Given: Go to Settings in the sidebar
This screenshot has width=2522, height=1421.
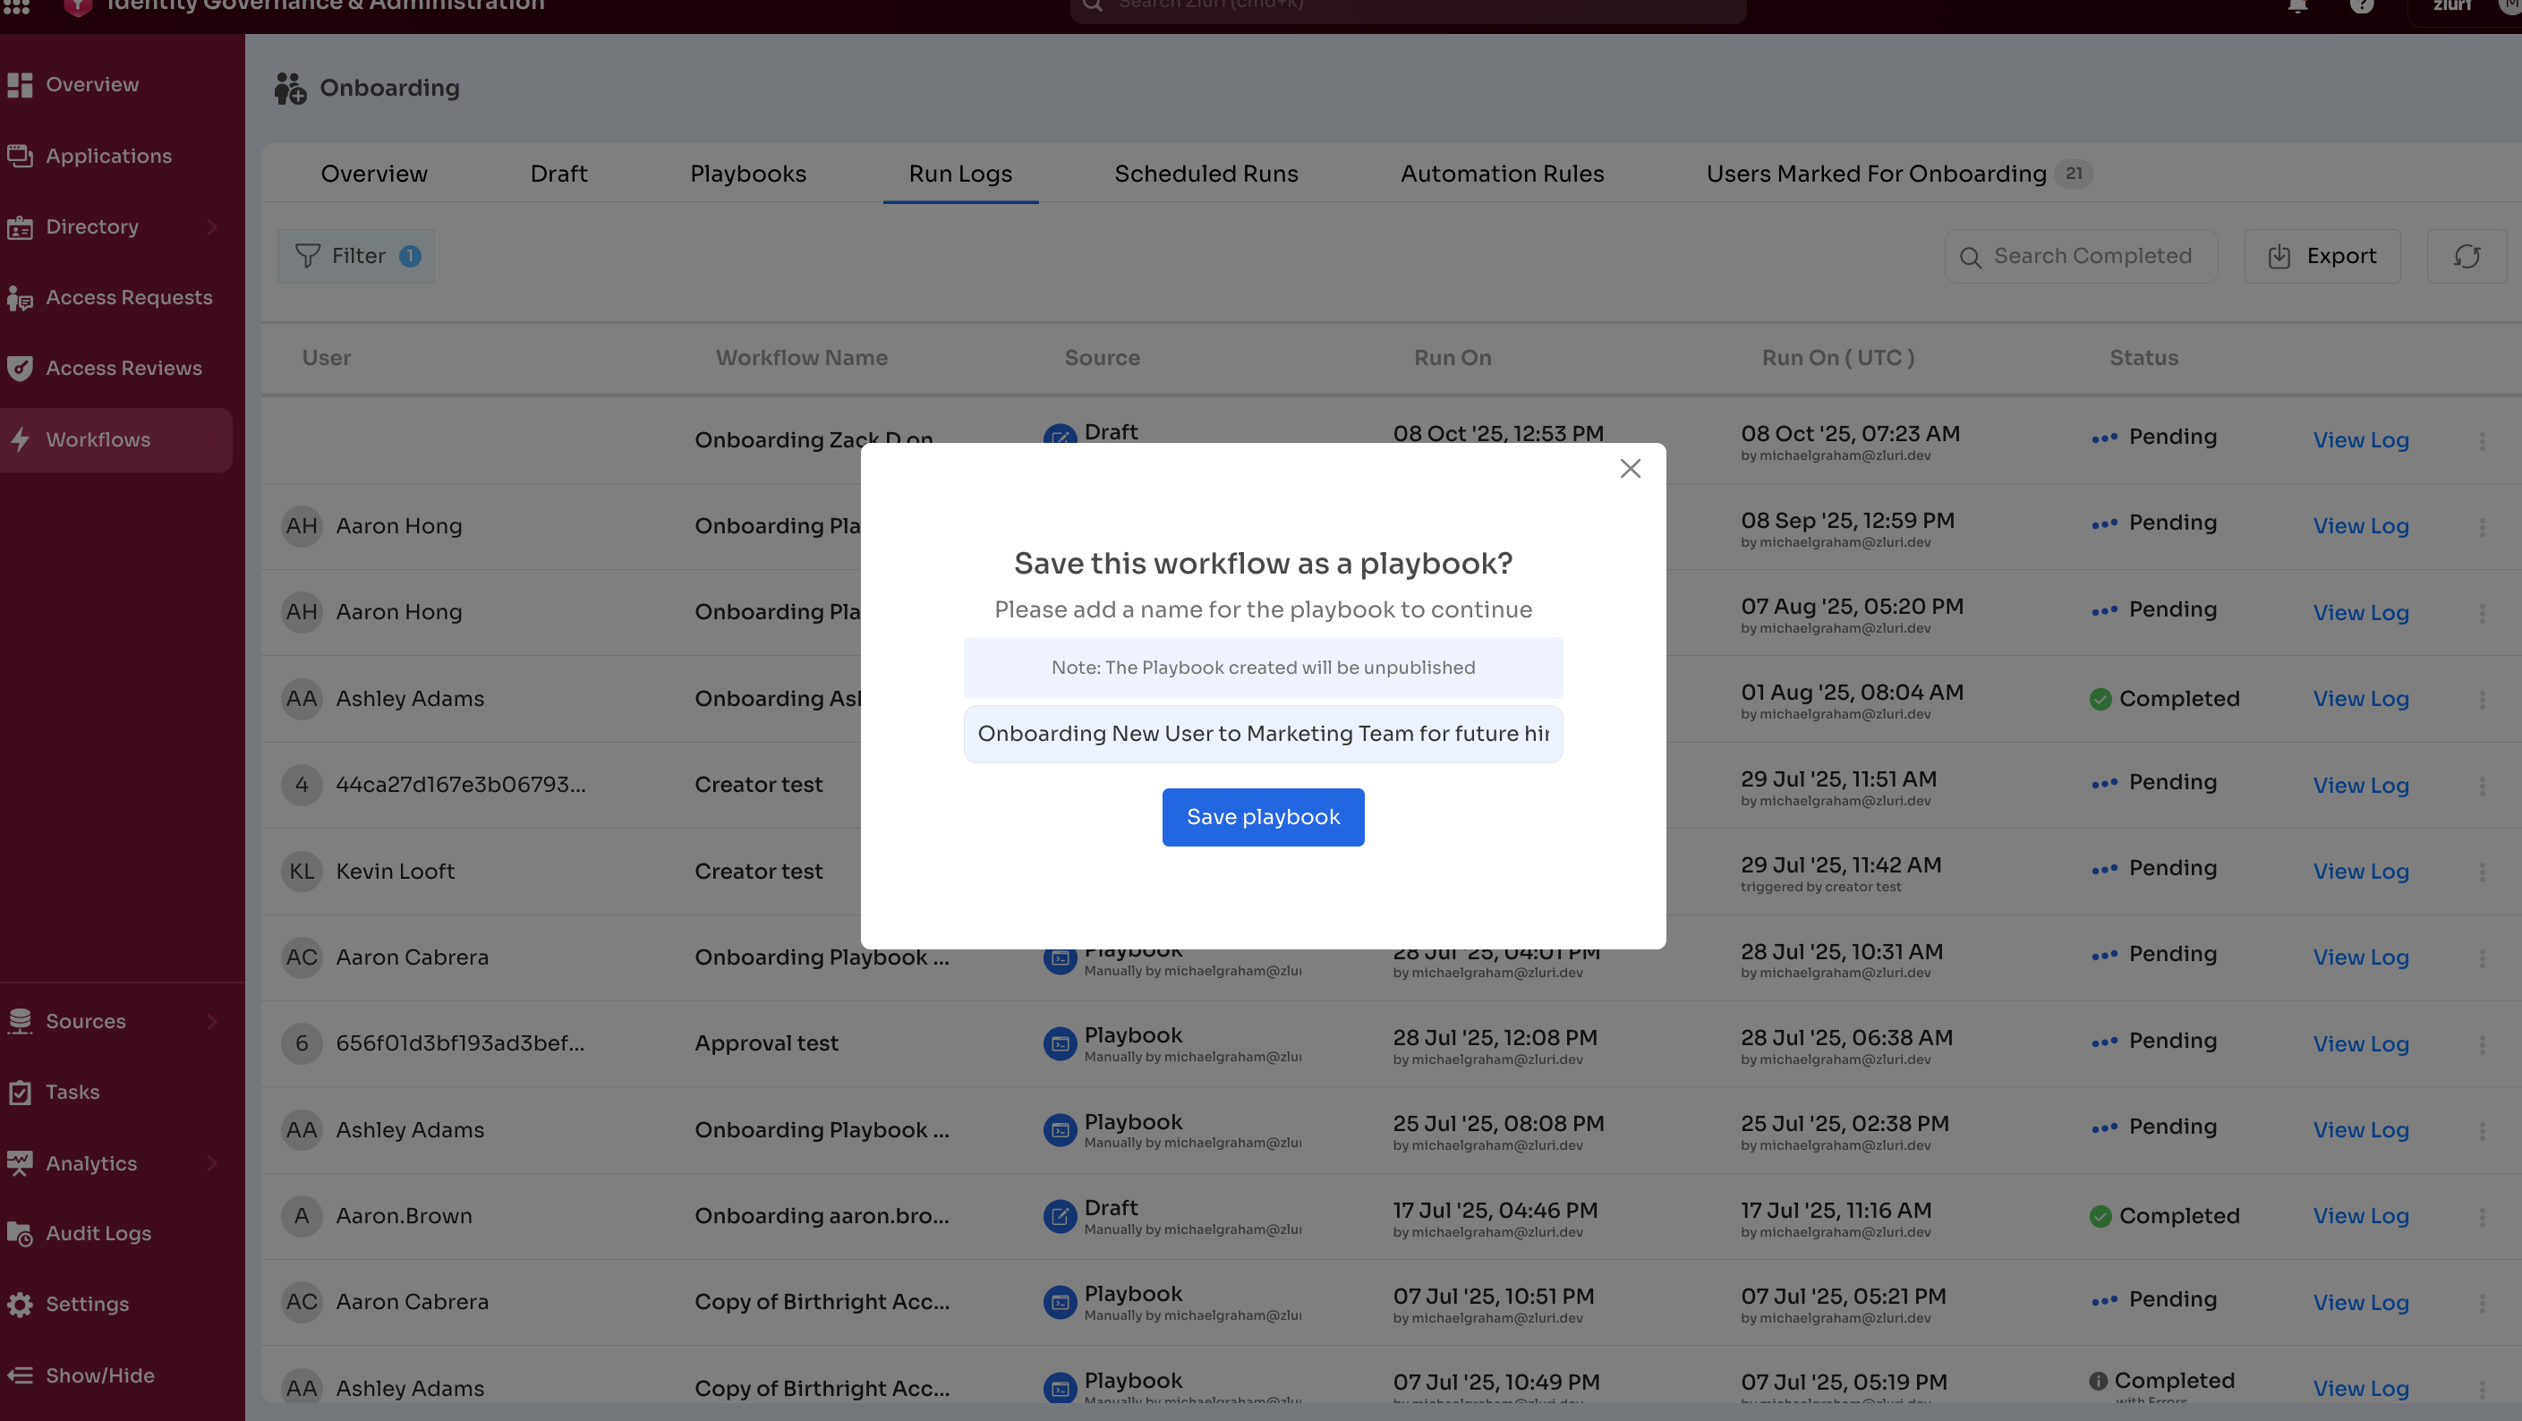Looking at the screenshot, I should (87, 1304).
